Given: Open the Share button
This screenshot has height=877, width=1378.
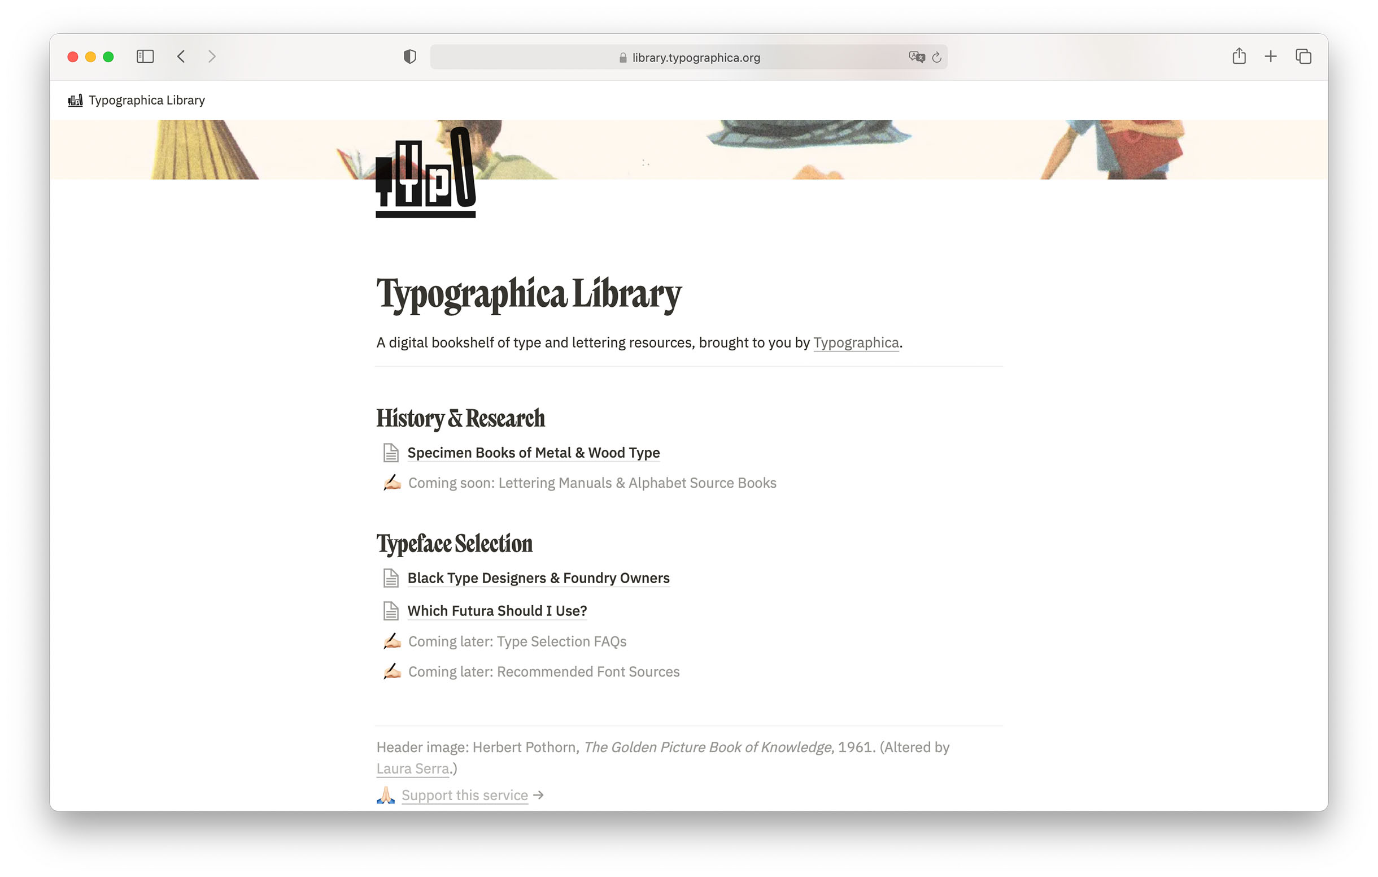Looking at the screenshot, I should (x=1239, y=56).
